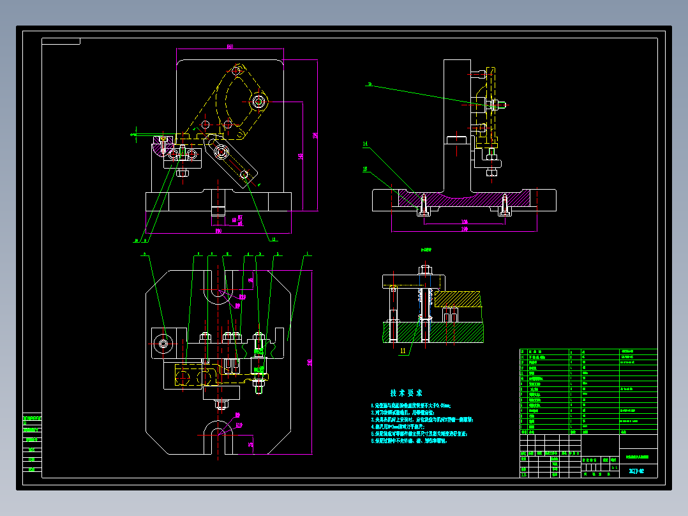
Task: Select balloon label 14 beside side view
Action: (x=365, y=144)
